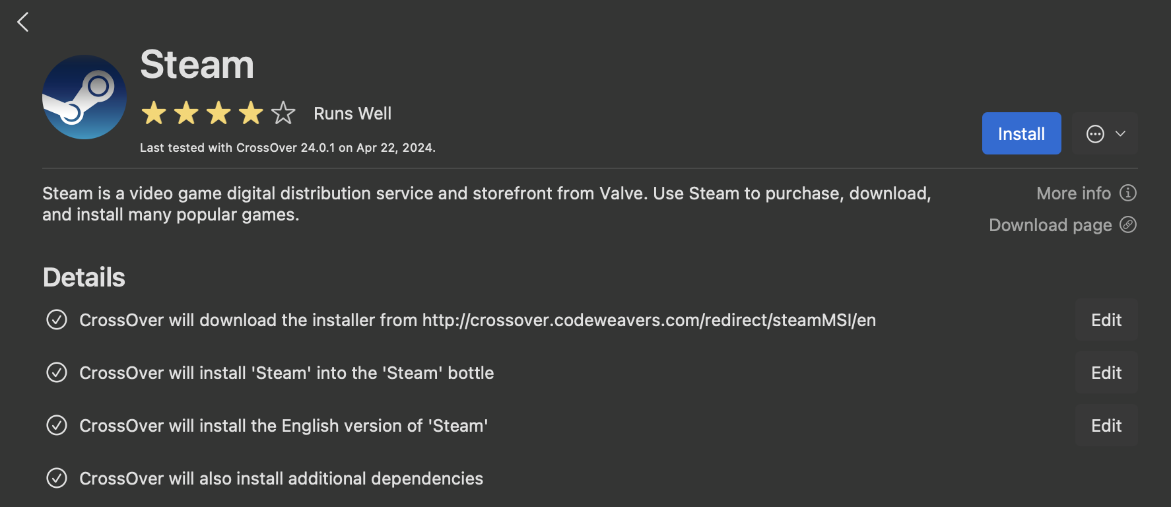Click checkmark beside Steam bottle detail
1171x507 pixels.
(x=57, y=373)
